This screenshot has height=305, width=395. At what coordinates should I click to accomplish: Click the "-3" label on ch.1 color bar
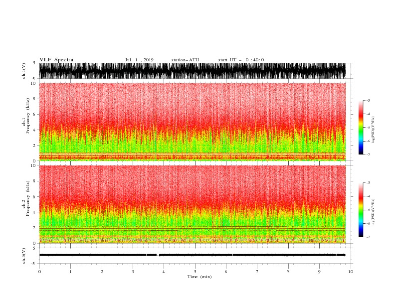coord(368,100)
